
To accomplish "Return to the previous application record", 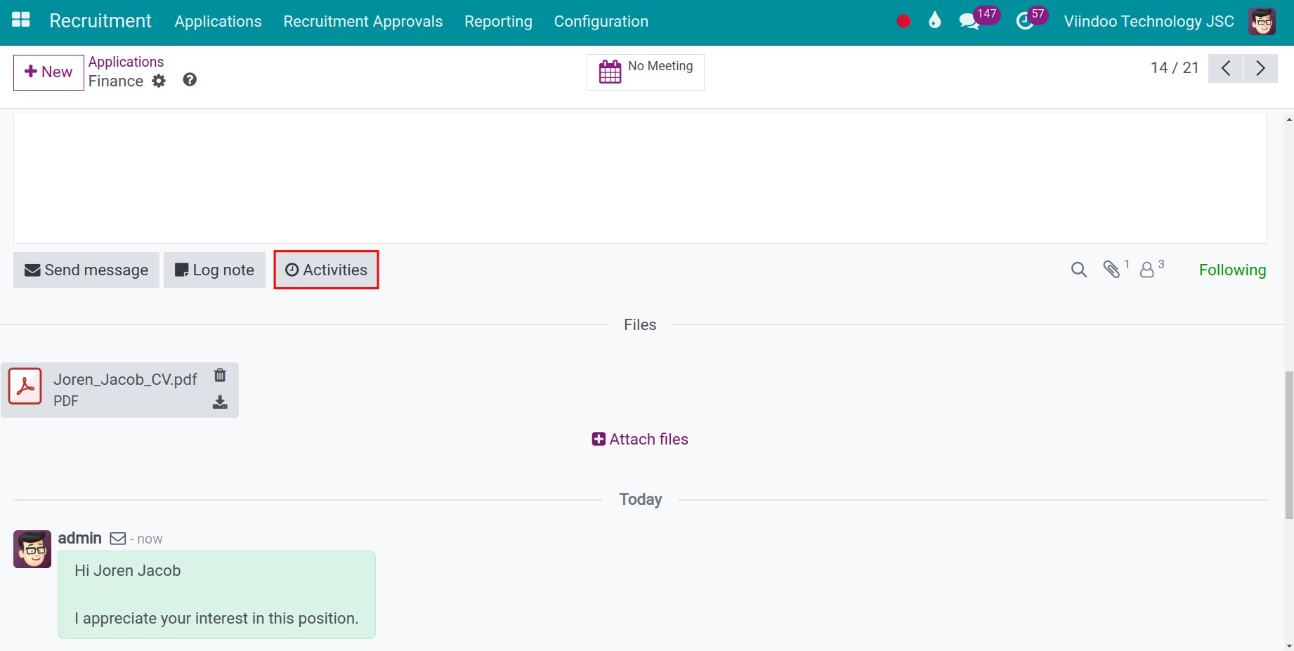I will pos(1225,68).
